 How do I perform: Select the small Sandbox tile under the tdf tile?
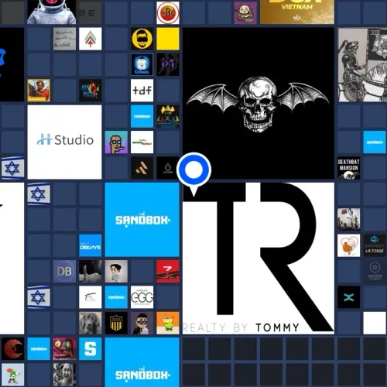tap(142, 116)
